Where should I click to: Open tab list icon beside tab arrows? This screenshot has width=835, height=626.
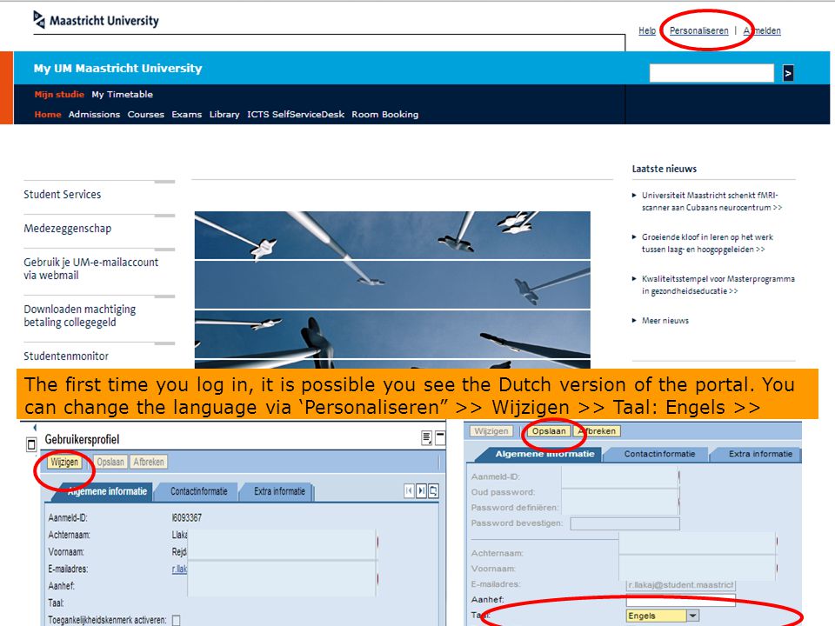pos(433,490)
